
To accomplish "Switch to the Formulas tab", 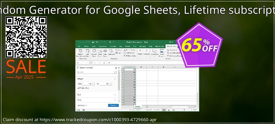I will (113, 46).
